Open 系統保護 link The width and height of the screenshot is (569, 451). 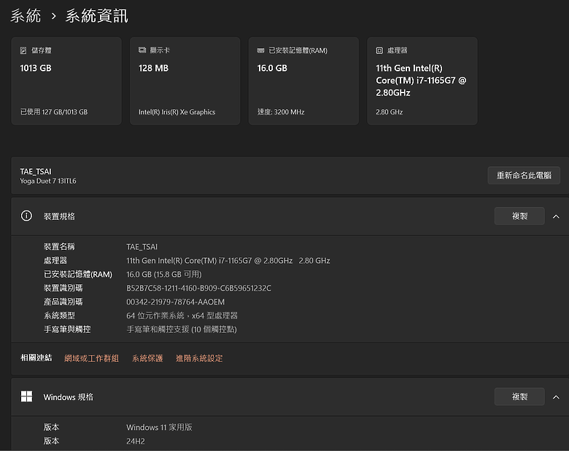pyautogui.click(x=147, y=358)
